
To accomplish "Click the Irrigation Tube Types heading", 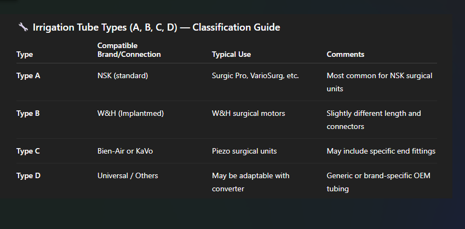I will tap(156, 27).
